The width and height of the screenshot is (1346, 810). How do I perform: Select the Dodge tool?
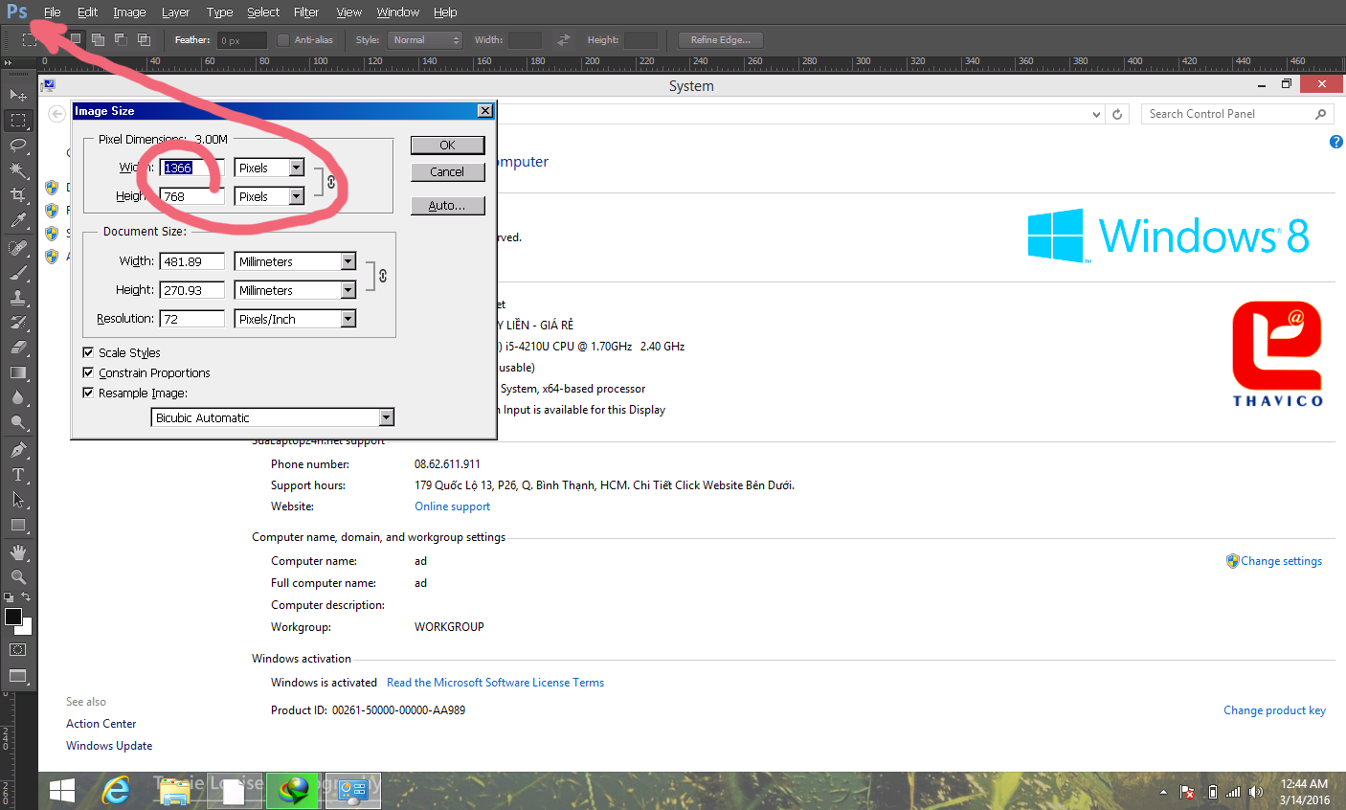[18, 422]
